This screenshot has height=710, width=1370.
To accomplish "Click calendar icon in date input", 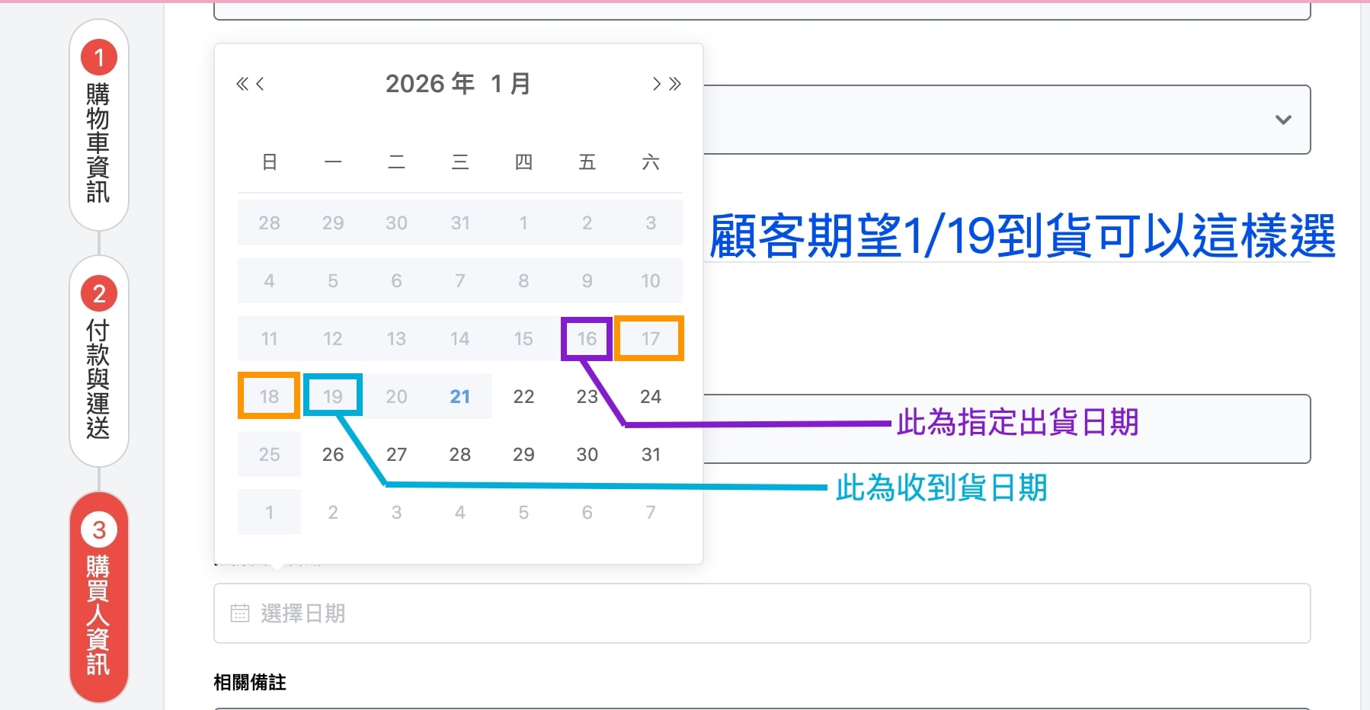I will click(x=240, y=613).
